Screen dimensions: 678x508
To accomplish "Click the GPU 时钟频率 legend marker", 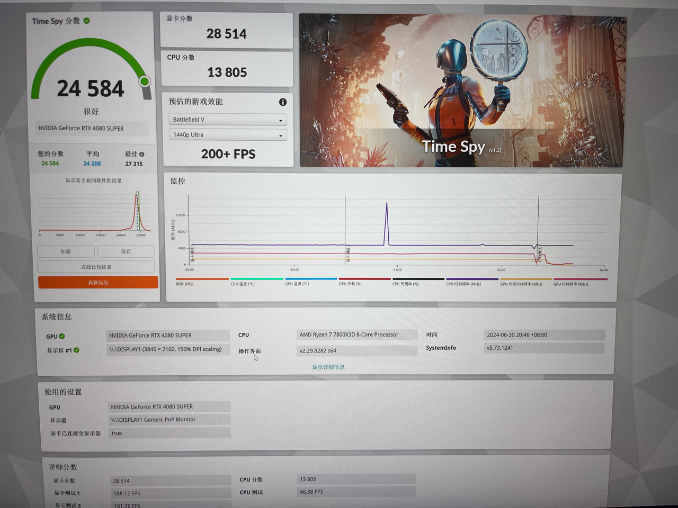I will pos(580,279).
